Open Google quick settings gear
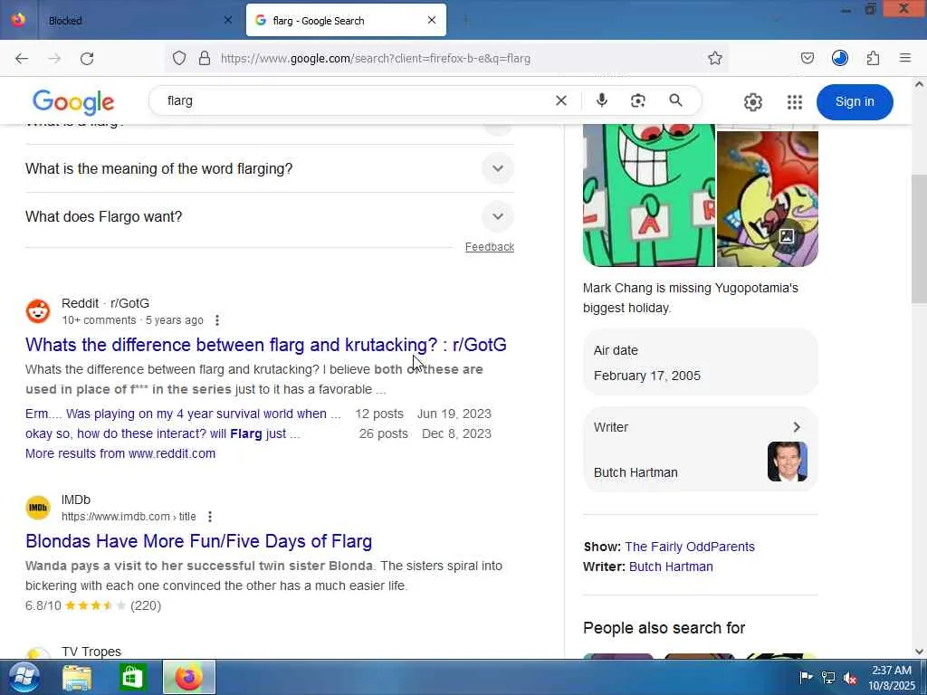This screenshot has height=695, width=927. pos(752,102)
